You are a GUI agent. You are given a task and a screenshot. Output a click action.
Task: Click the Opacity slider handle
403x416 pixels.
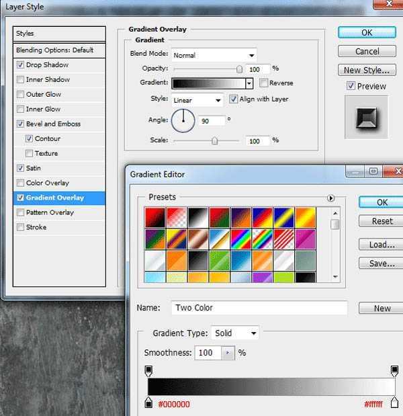coord(239,69)
